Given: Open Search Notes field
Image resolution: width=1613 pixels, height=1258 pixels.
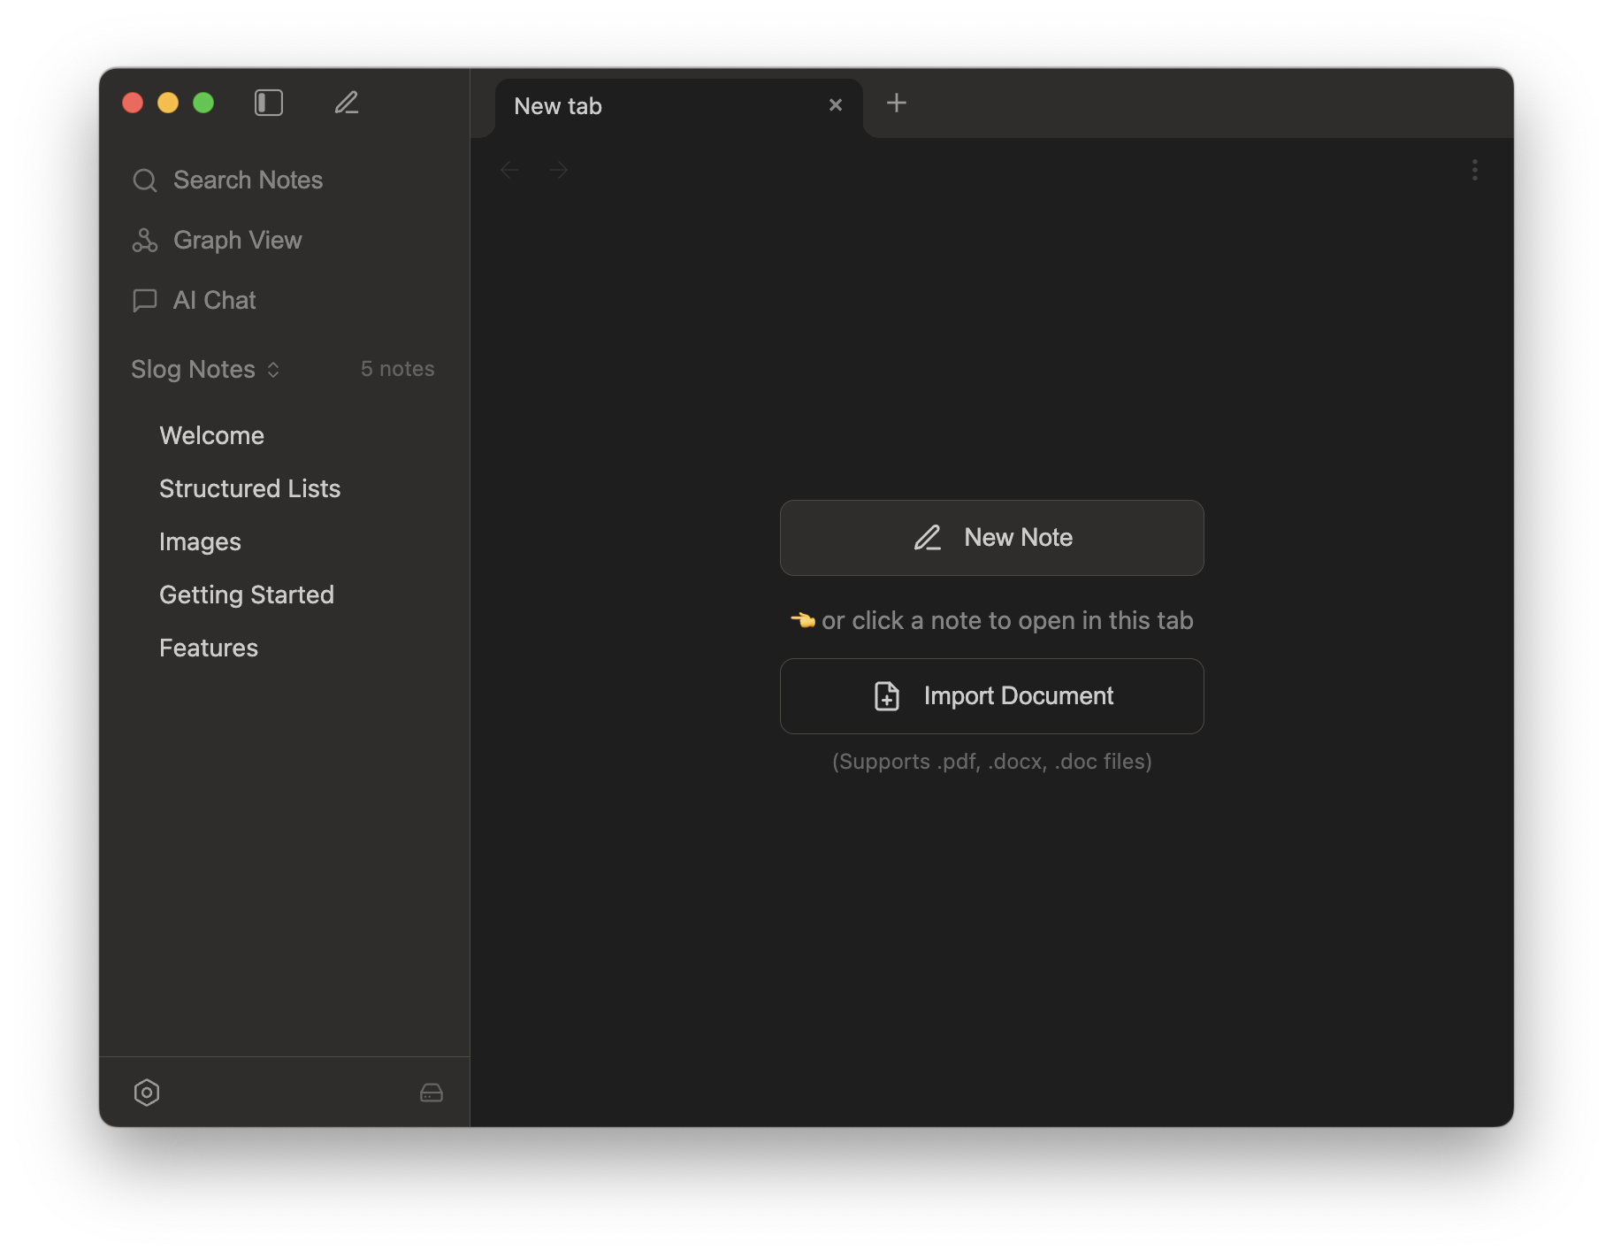Looking at the screenshot, I should pyautogui.click(x=248, y=180).
